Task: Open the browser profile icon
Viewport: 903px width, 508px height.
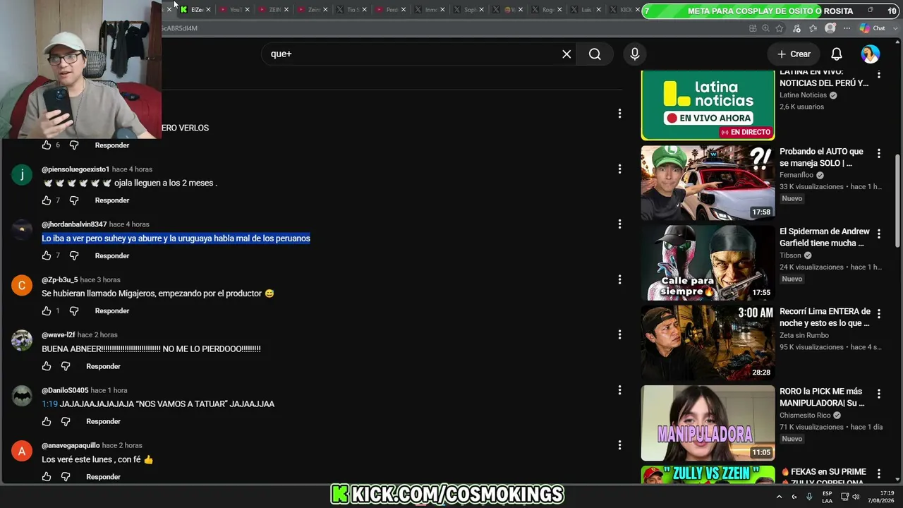Action: coord(830,28)
